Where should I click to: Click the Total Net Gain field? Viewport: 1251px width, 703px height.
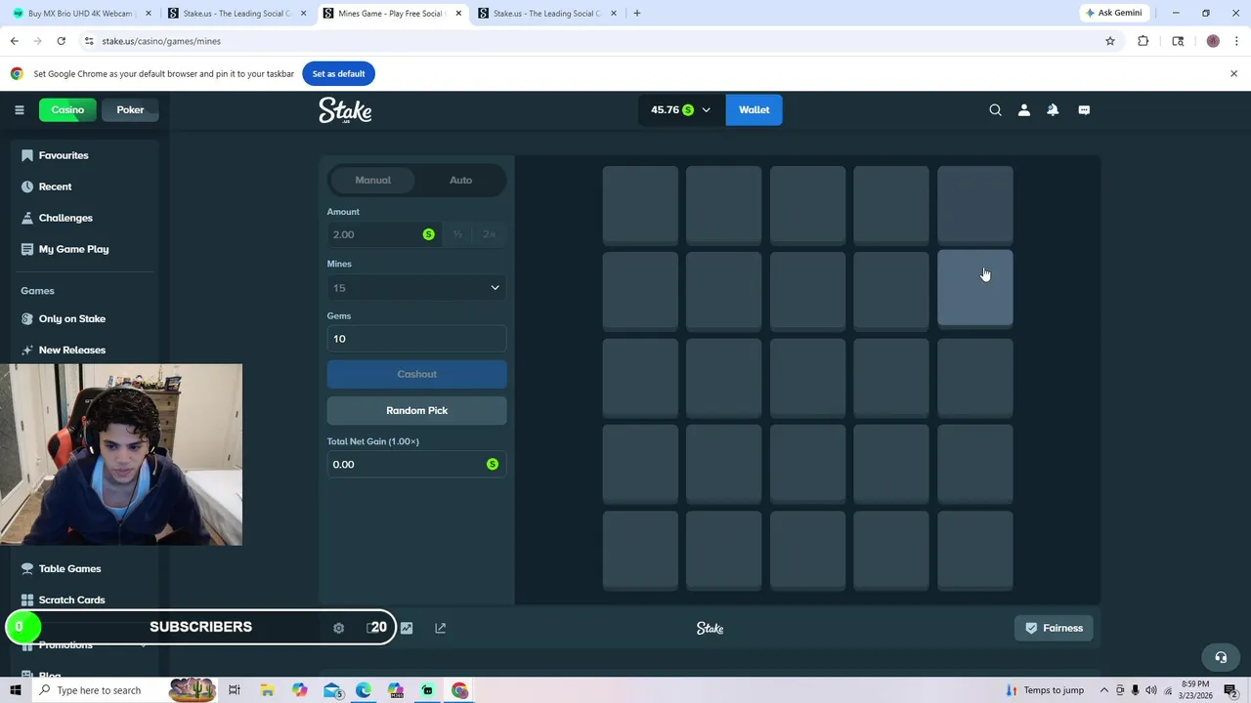pyautogui.click(x=416, y=464)
